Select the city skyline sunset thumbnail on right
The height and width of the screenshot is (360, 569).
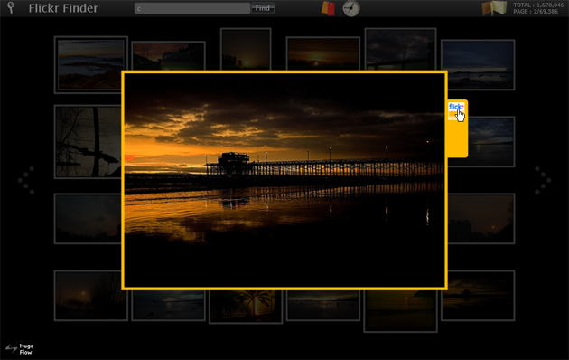point(481,218)
